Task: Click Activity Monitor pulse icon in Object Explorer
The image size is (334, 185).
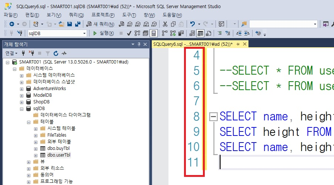Action: 64,53
